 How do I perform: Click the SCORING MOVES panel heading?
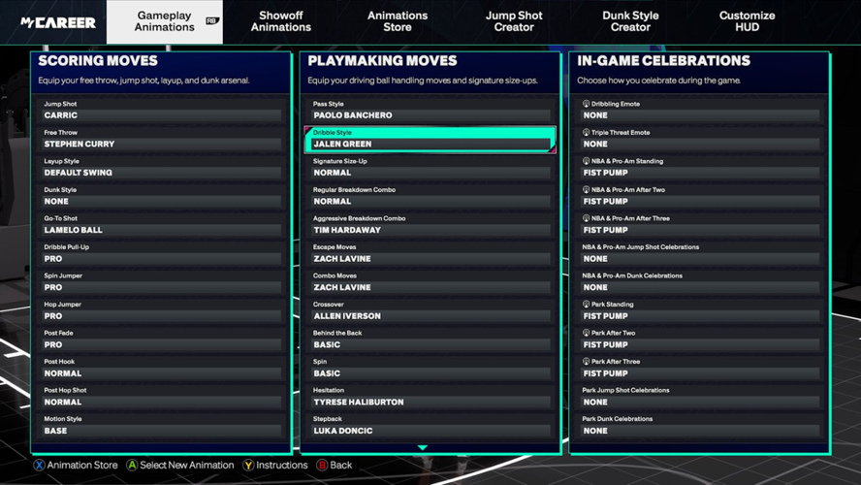coord(98,60)
